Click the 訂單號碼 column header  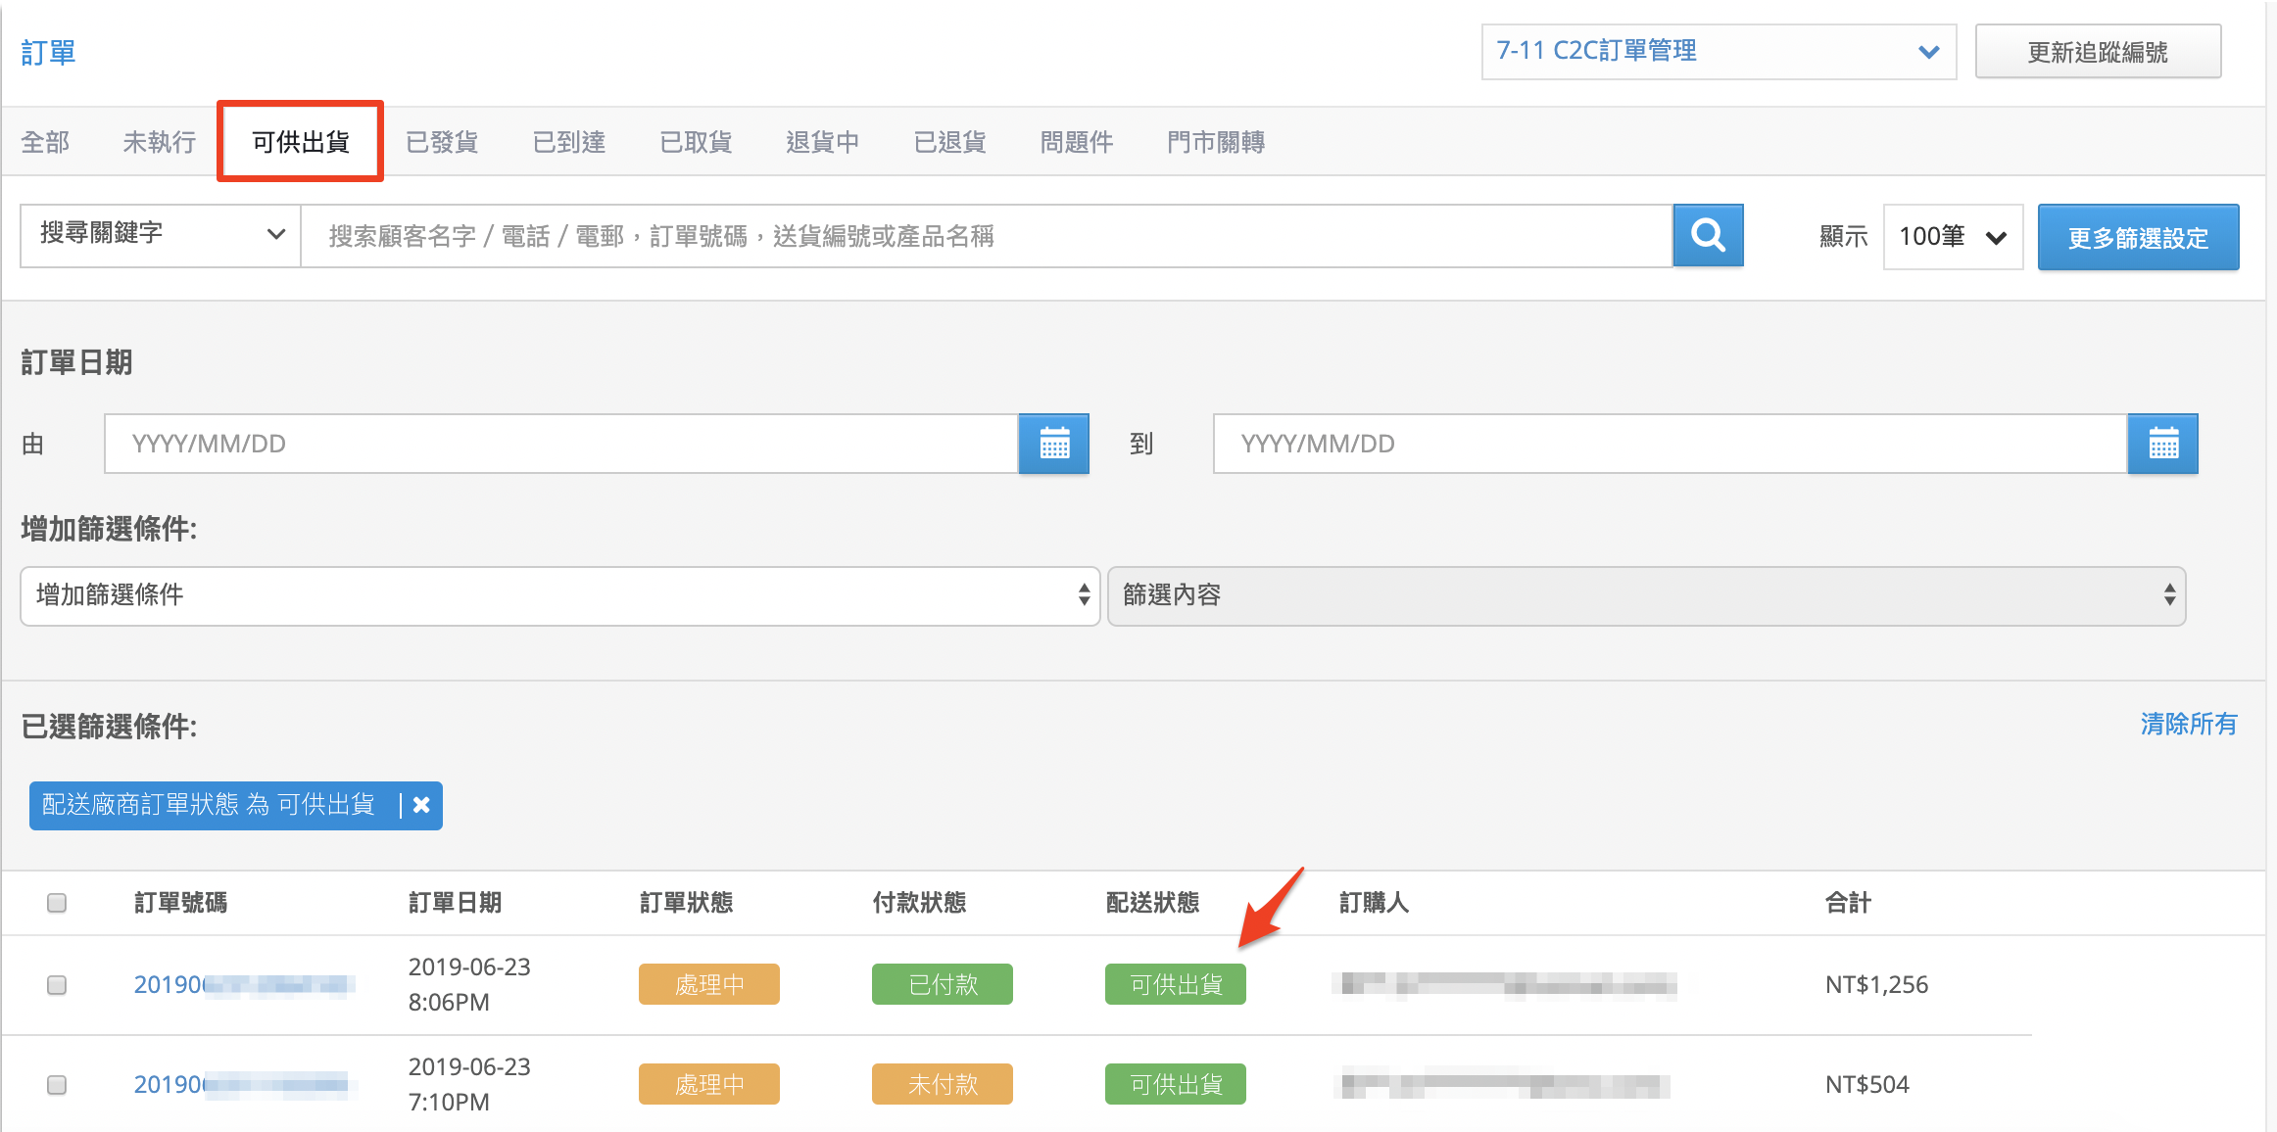pyautogui.click(x=180, y=902)
